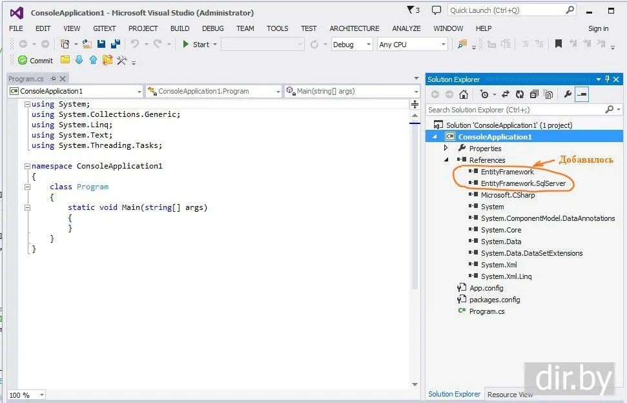Pin the Program.cs tab
Viewport: 627px width, 403px height.
point(53,79)
